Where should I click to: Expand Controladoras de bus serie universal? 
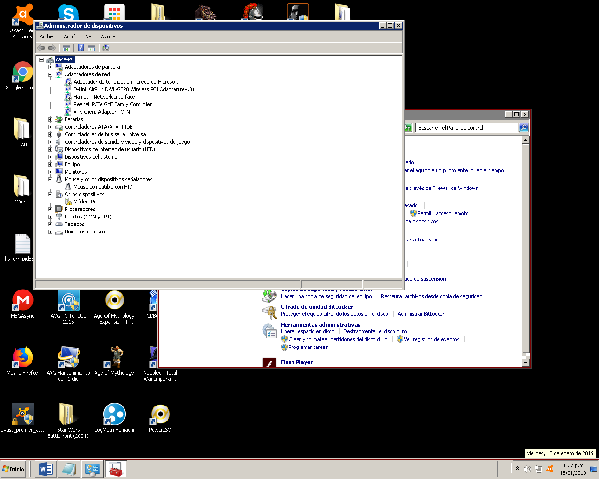point(51,134)
